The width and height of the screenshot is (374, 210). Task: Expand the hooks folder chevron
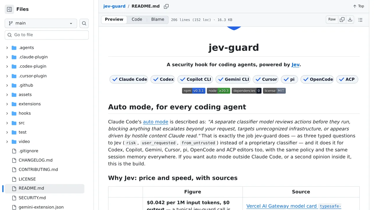click(x=7, y=113)
